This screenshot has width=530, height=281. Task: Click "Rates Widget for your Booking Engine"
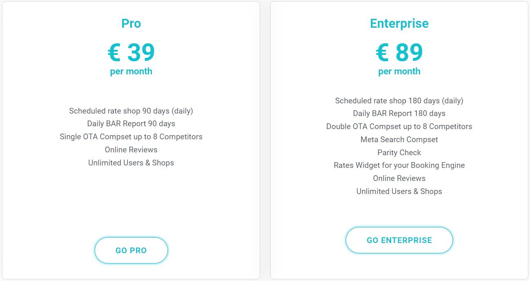coord(399,165)
